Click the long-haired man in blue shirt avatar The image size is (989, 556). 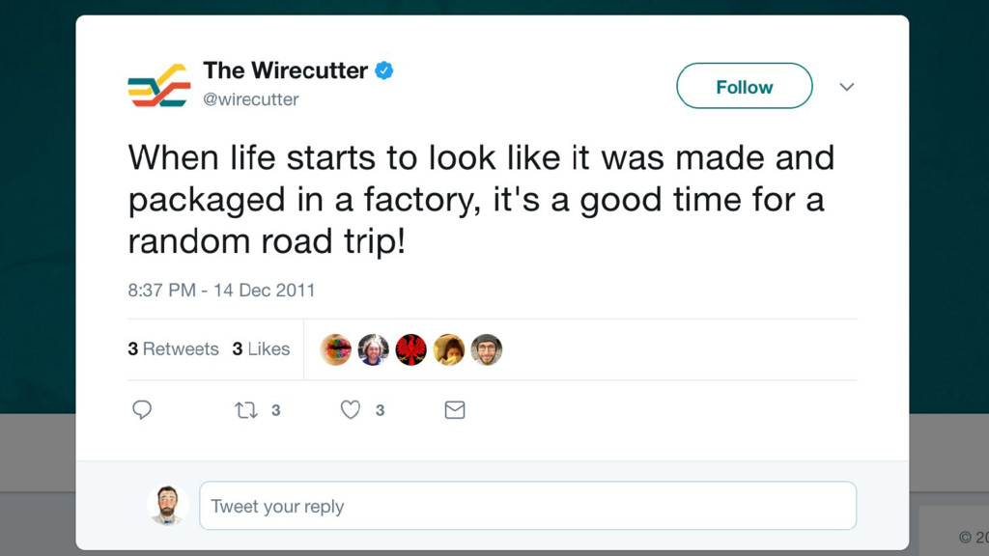click(x=374, y=349)
